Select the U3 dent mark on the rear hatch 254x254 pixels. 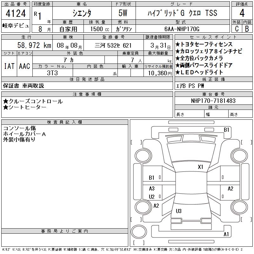point(179,211)
